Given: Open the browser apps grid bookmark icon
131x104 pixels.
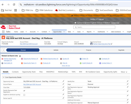Looking at the screenshot, I should click(x=15, y=10).
